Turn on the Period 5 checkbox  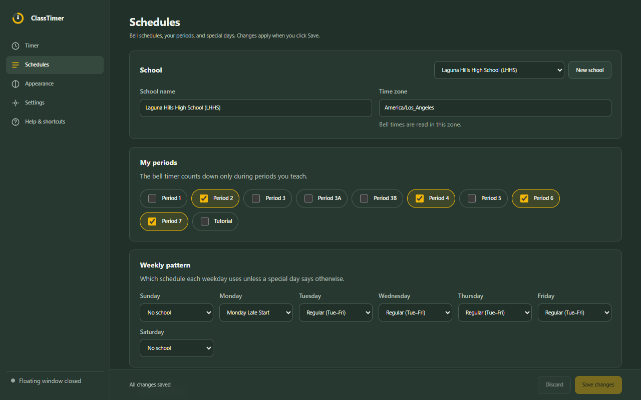(x=472, y=198)
